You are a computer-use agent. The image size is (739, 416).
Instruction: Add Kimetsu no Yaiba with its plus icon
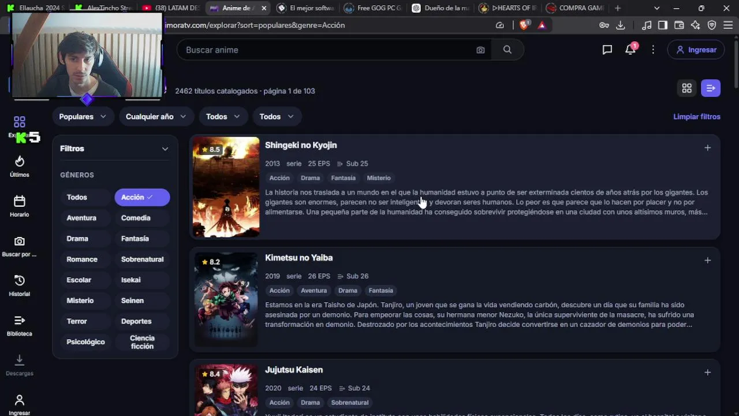pyautogui.click(x=707, y=261)
